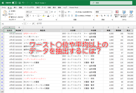Click the Undo arrow icon
The height and width of the screenshot is (93, 136).
point(23,3)
